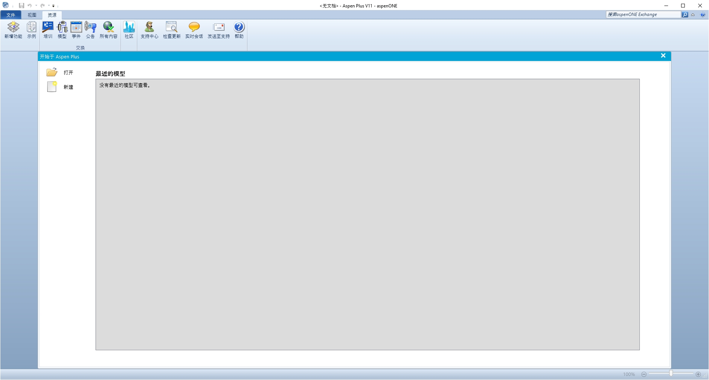Click the 社区 community icon
This screenshot has width=709, height=380.
tap(129, 30)
